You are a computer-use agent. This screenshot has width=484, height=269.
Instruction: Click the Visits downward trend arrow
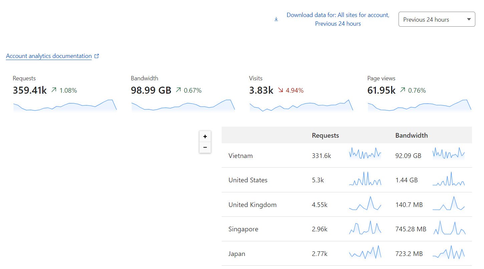(x=280, y=90)
